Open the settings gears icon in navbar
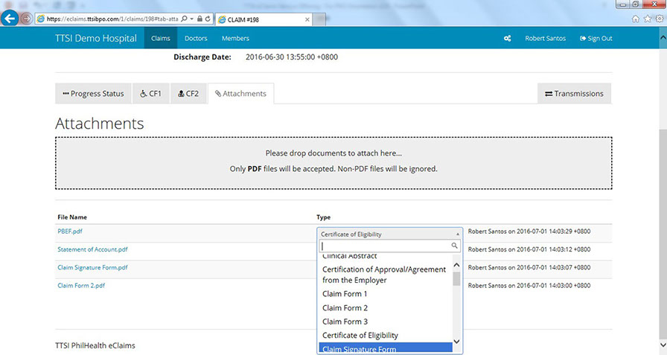 coord(507,39)
